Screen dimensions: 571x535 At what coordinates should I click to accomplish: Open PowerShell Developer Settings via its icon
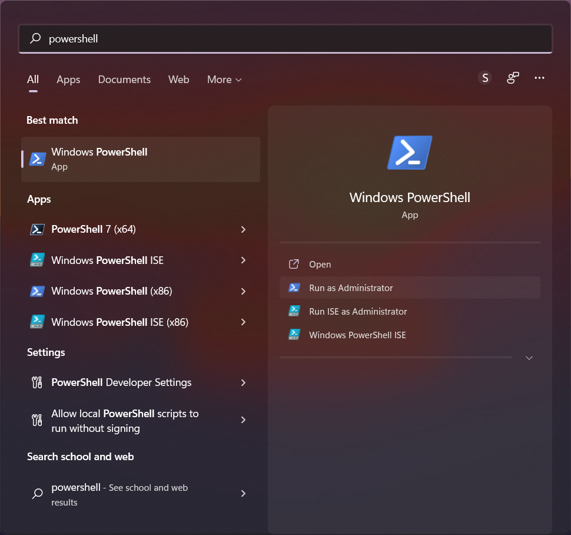[36, 382]
